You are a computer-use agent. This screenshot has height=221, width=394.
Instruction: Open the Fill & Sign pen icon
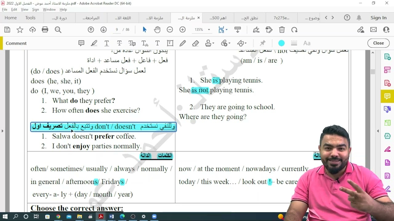pyautogui.click(x=256, y=30)
